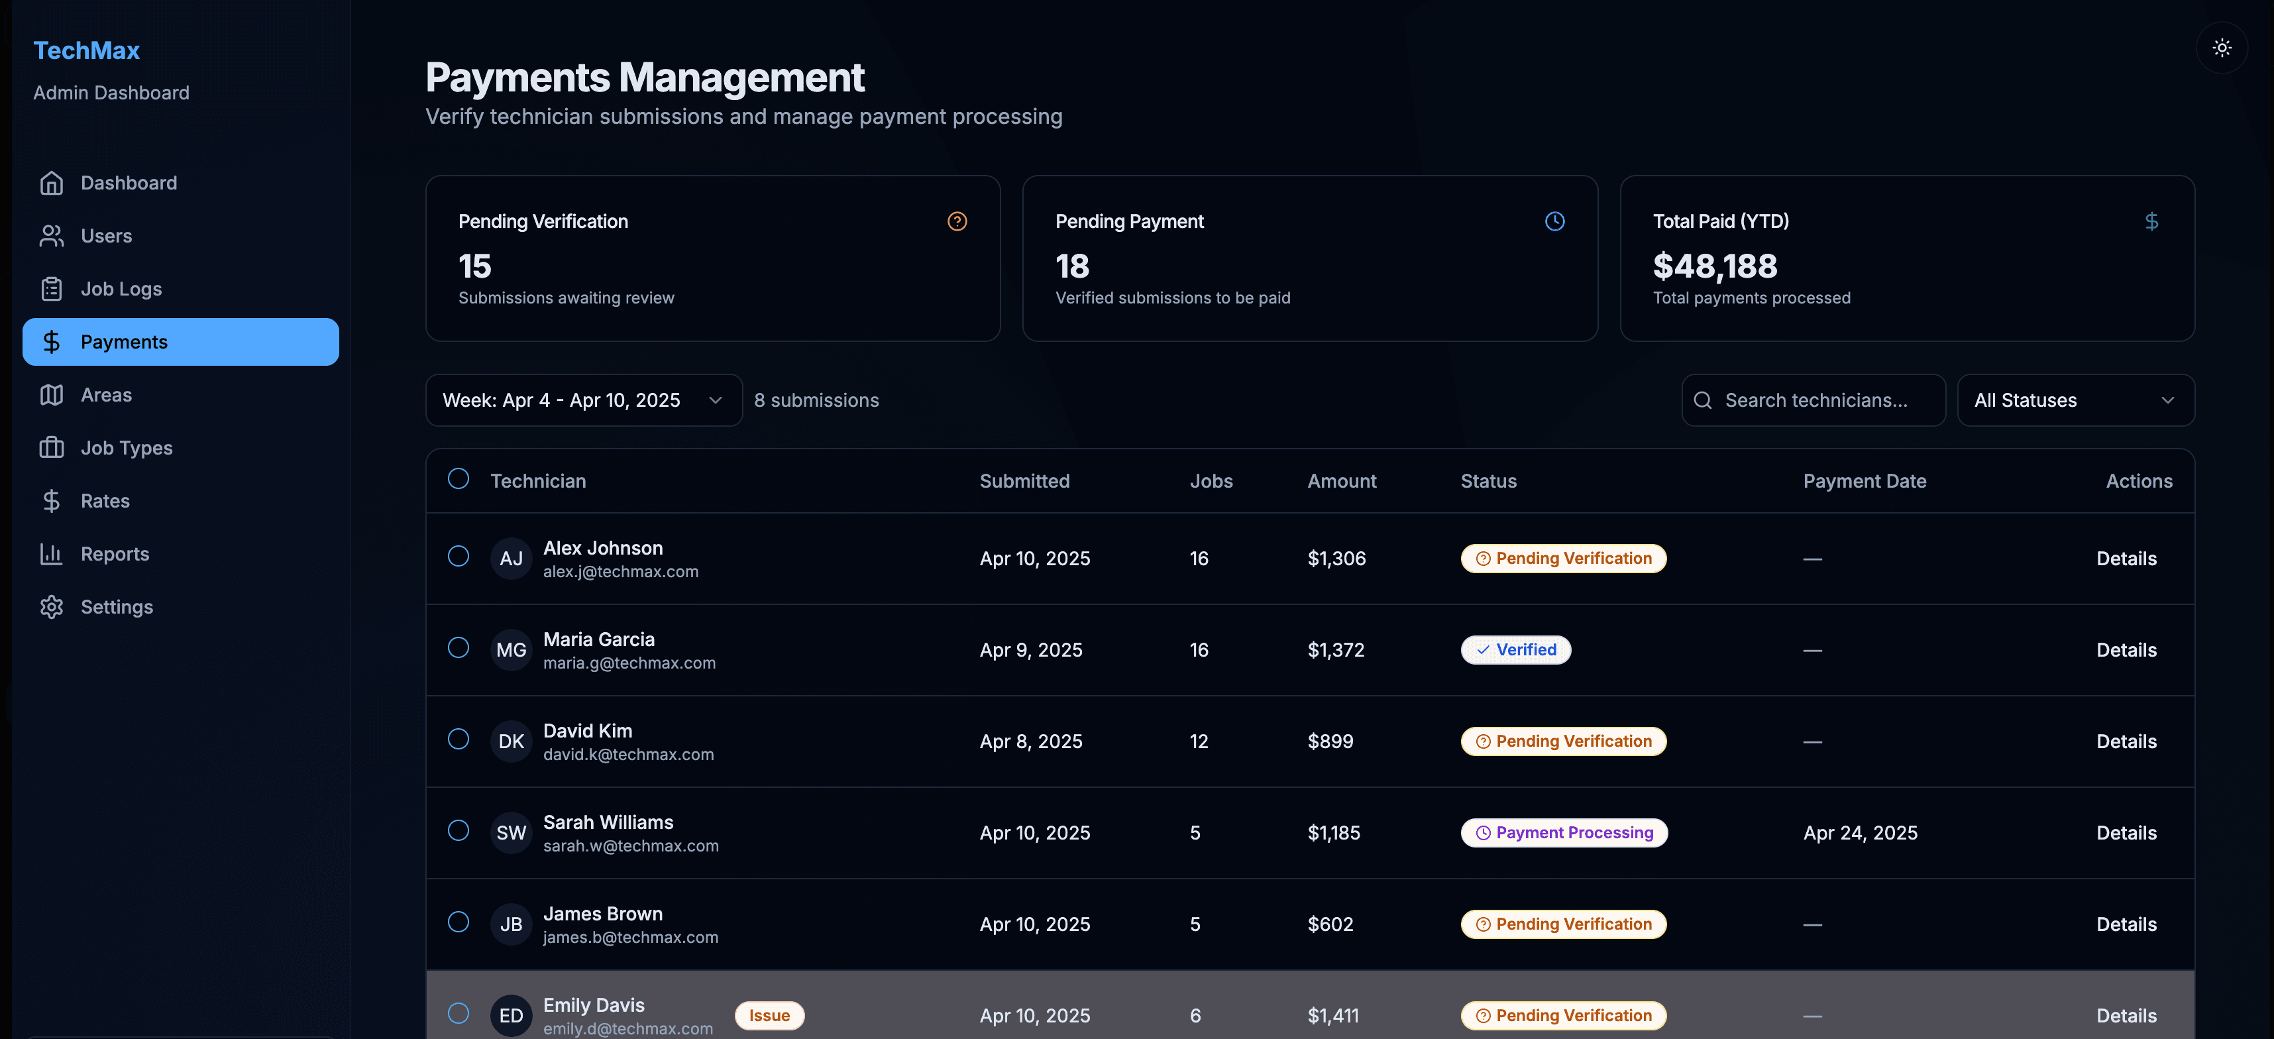Viewport: 2274px width, 1039px height.
Task: Expand the All Statuses filter
Action: [2077, 400]
